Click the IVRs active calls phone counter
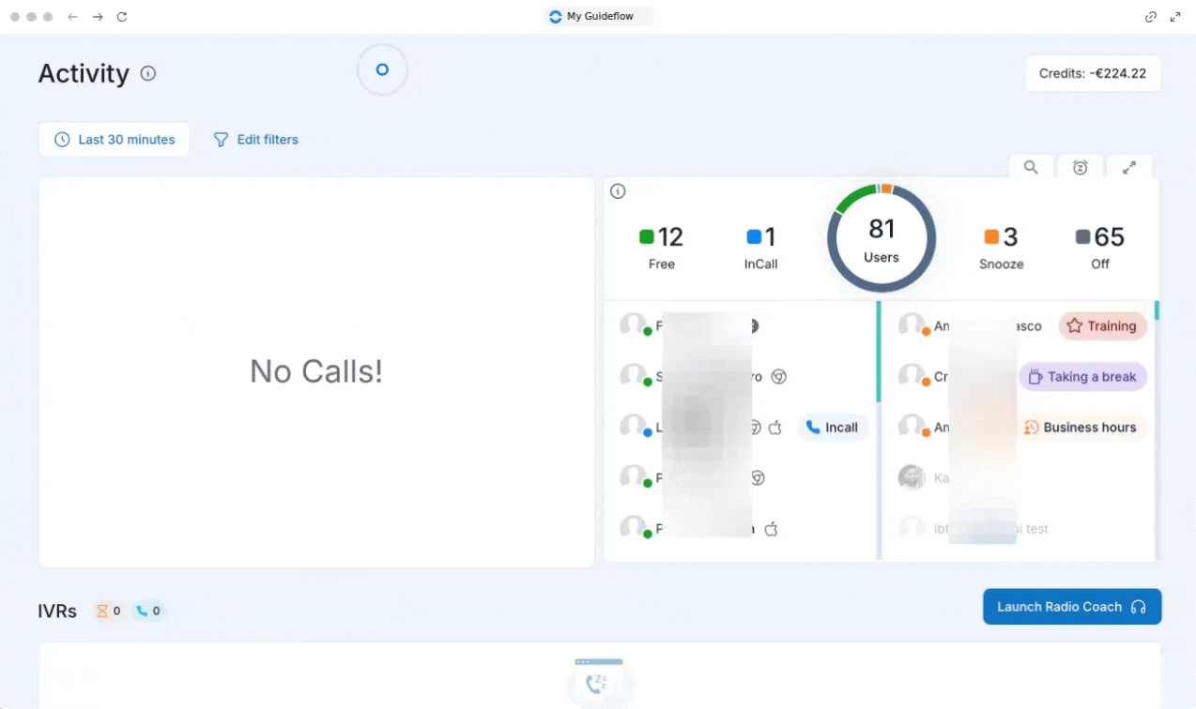Image resolution: width=1196 pixels, height=709 pixels. (148, 611)
